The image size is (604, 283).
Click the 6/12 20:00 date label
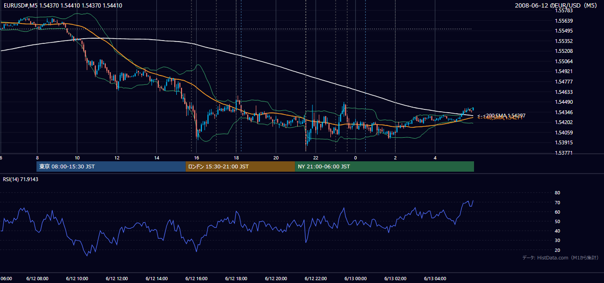pos(276,279)
